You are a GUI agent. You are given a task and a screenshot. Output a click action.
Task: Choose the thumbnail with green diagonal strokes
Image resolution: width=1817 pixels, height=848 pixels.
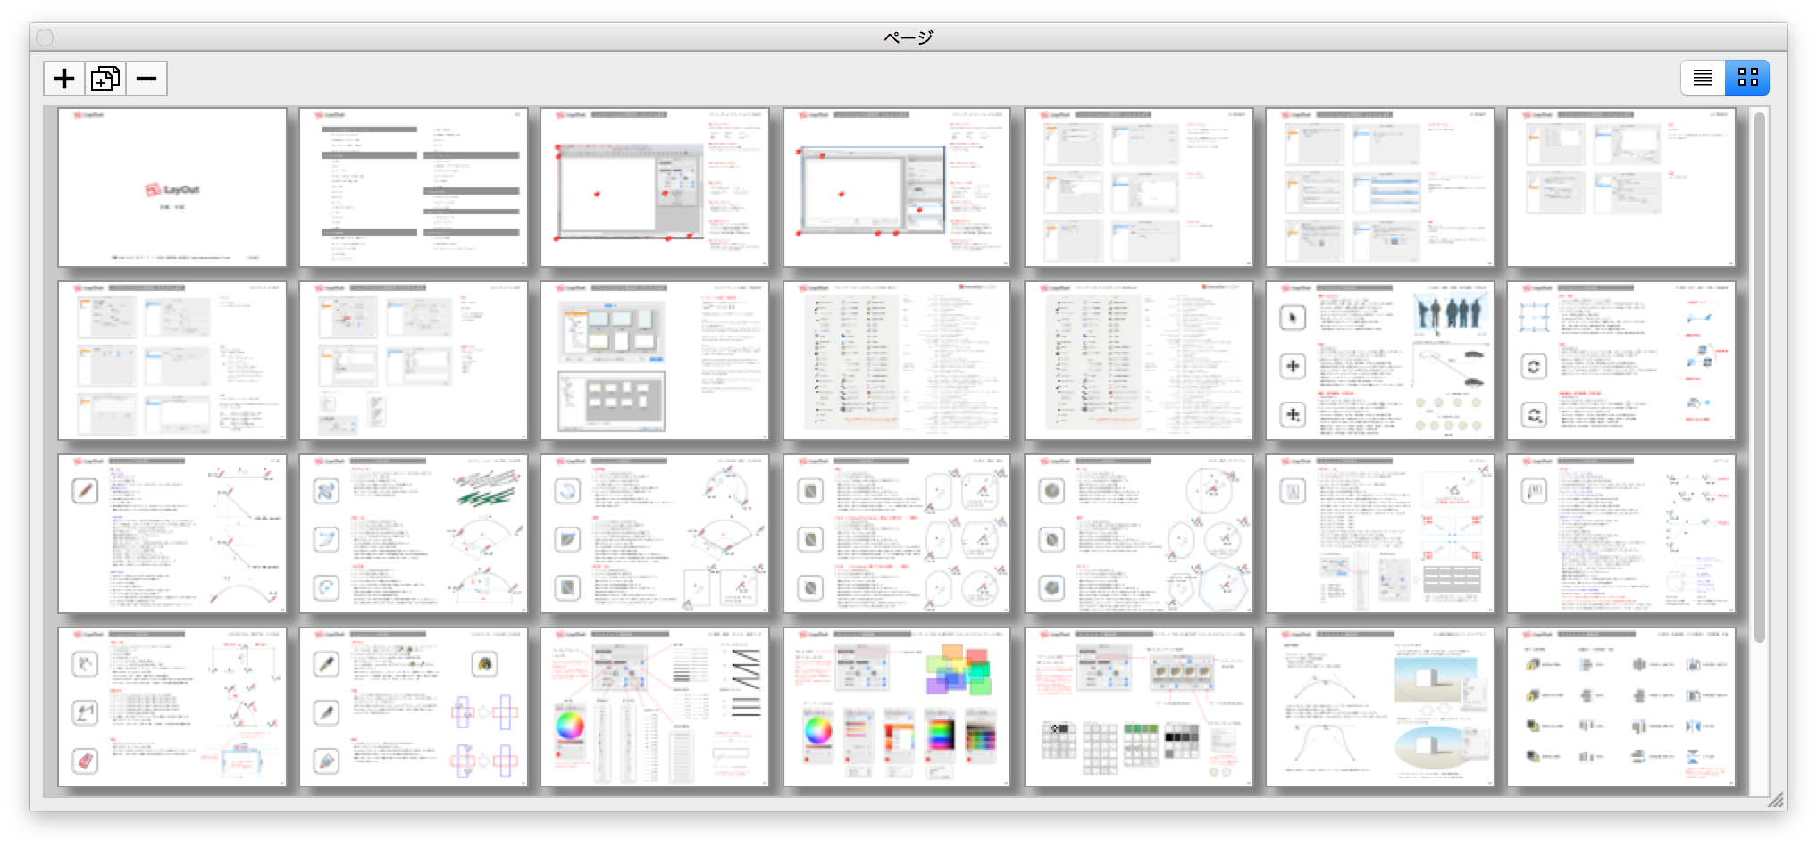tap(414, 534)
